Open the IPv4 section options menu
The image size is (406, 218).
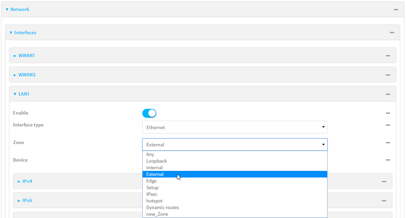[384, 181]
